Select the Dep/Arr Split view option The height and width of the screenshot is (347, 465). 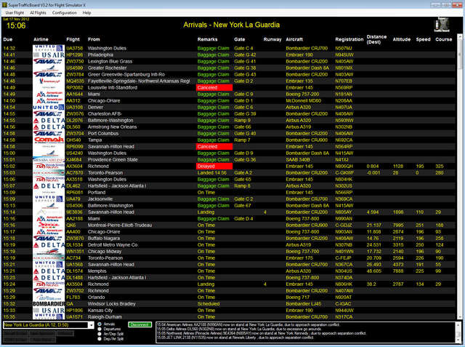pyautogui.click(x=100, y=339)
